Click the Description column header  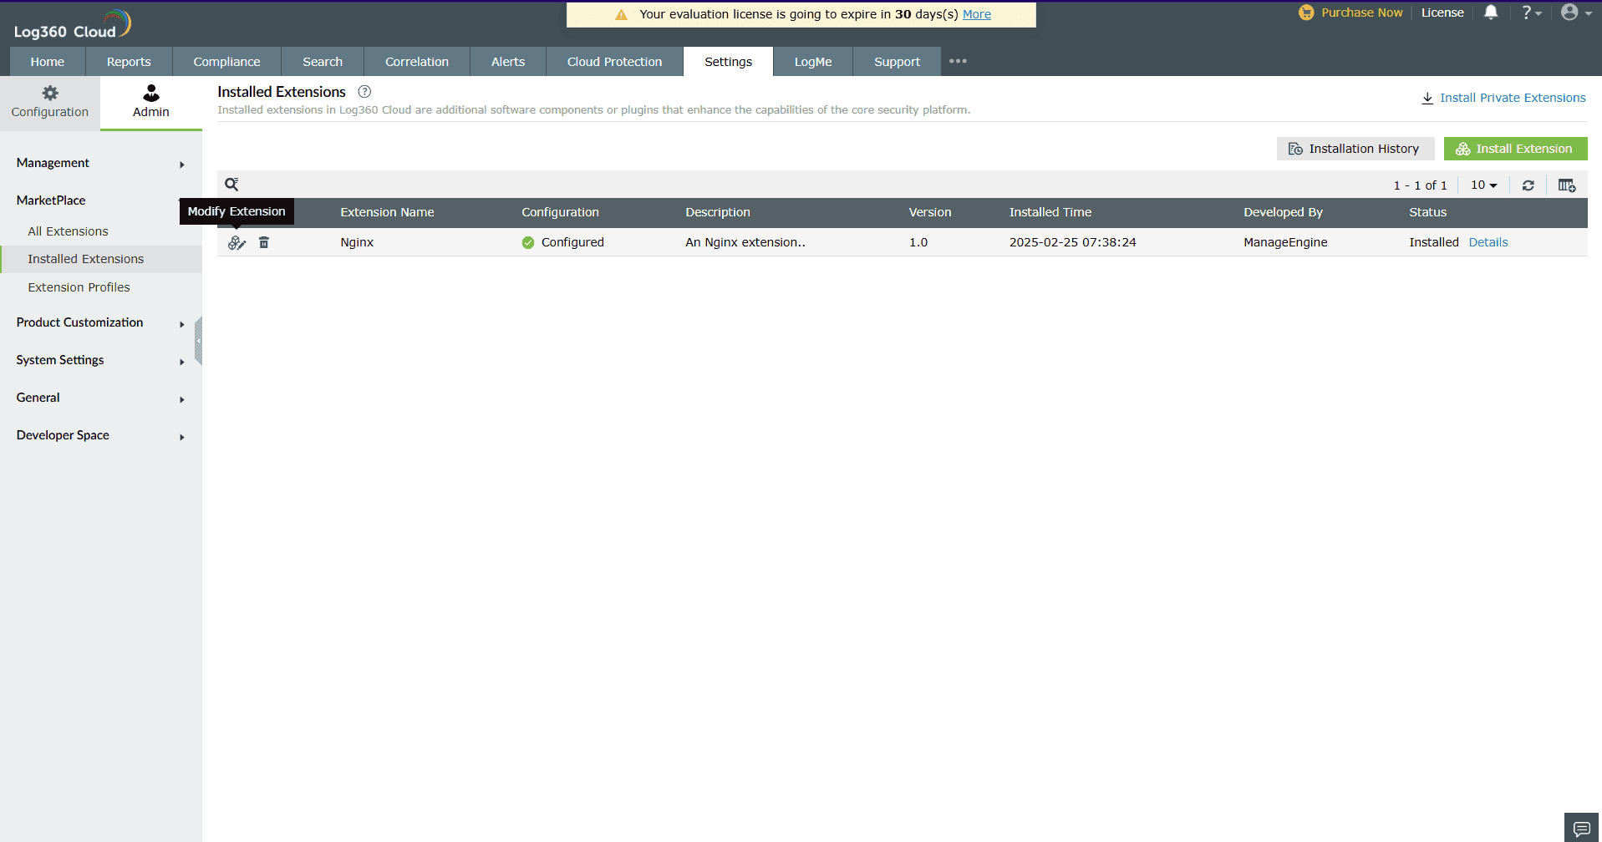point(718,212)
